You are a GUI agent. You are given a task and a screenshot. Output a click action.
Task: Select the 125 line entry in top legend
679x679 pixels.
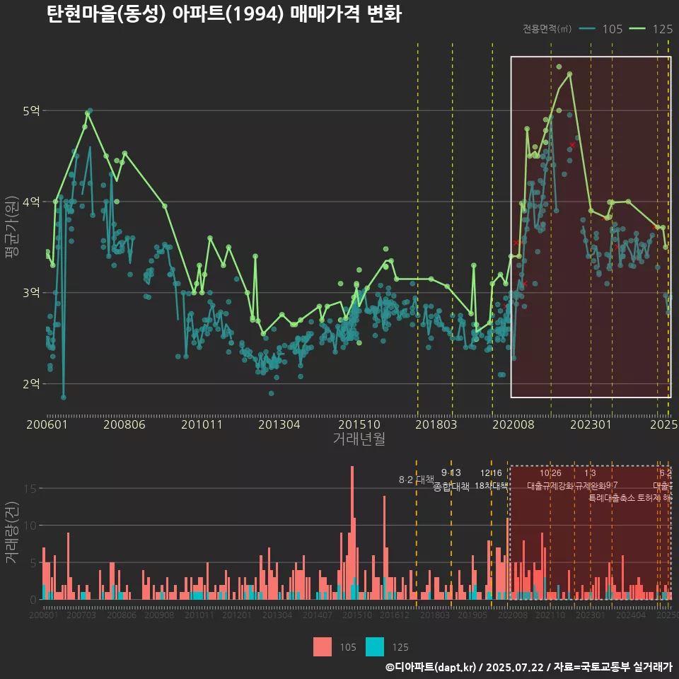(651, 29)
